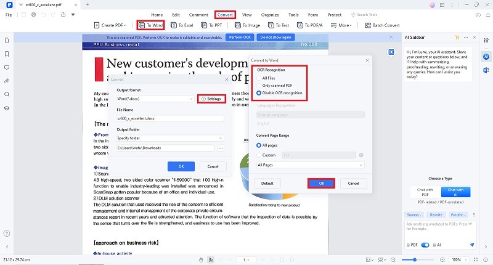Click the floating page tool icon beside document

[391, 52]
